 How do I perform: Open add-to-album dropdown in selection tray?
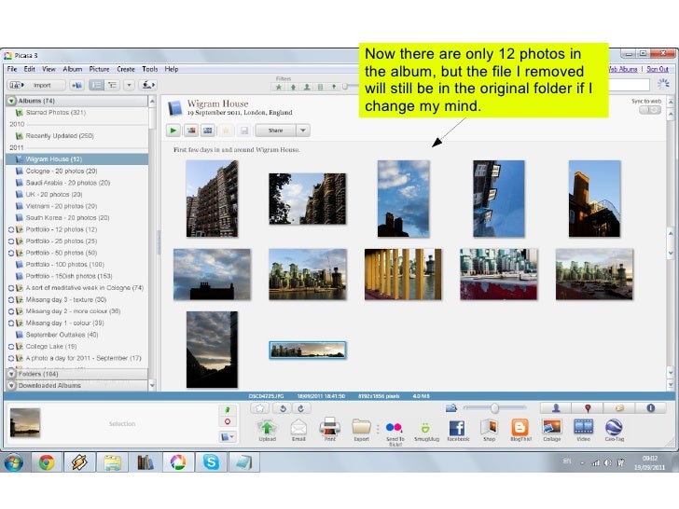pos(228,436)
